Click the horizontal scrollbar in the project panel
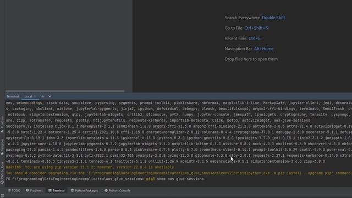352x198 pixels. pos(65,91)
